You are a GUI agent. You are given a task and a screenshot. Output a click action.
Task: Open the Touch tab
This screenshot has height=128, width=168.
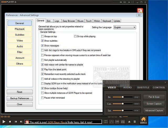tap(89, 21)
